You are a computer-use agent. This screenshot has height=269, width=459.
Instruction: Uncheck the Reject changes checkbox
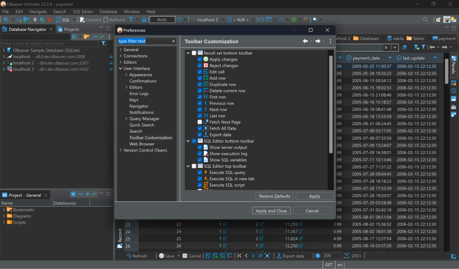[x=199, y=65]
